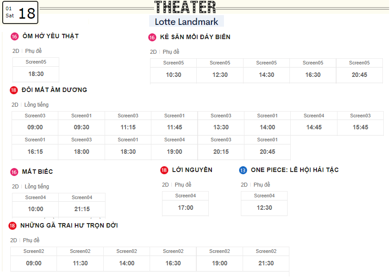Open NHỮNG GÃ TRAI HƯ TRỌN ĐỜI title
The width and height of the screenshot is (390, 280).
(x=69, y=225)
